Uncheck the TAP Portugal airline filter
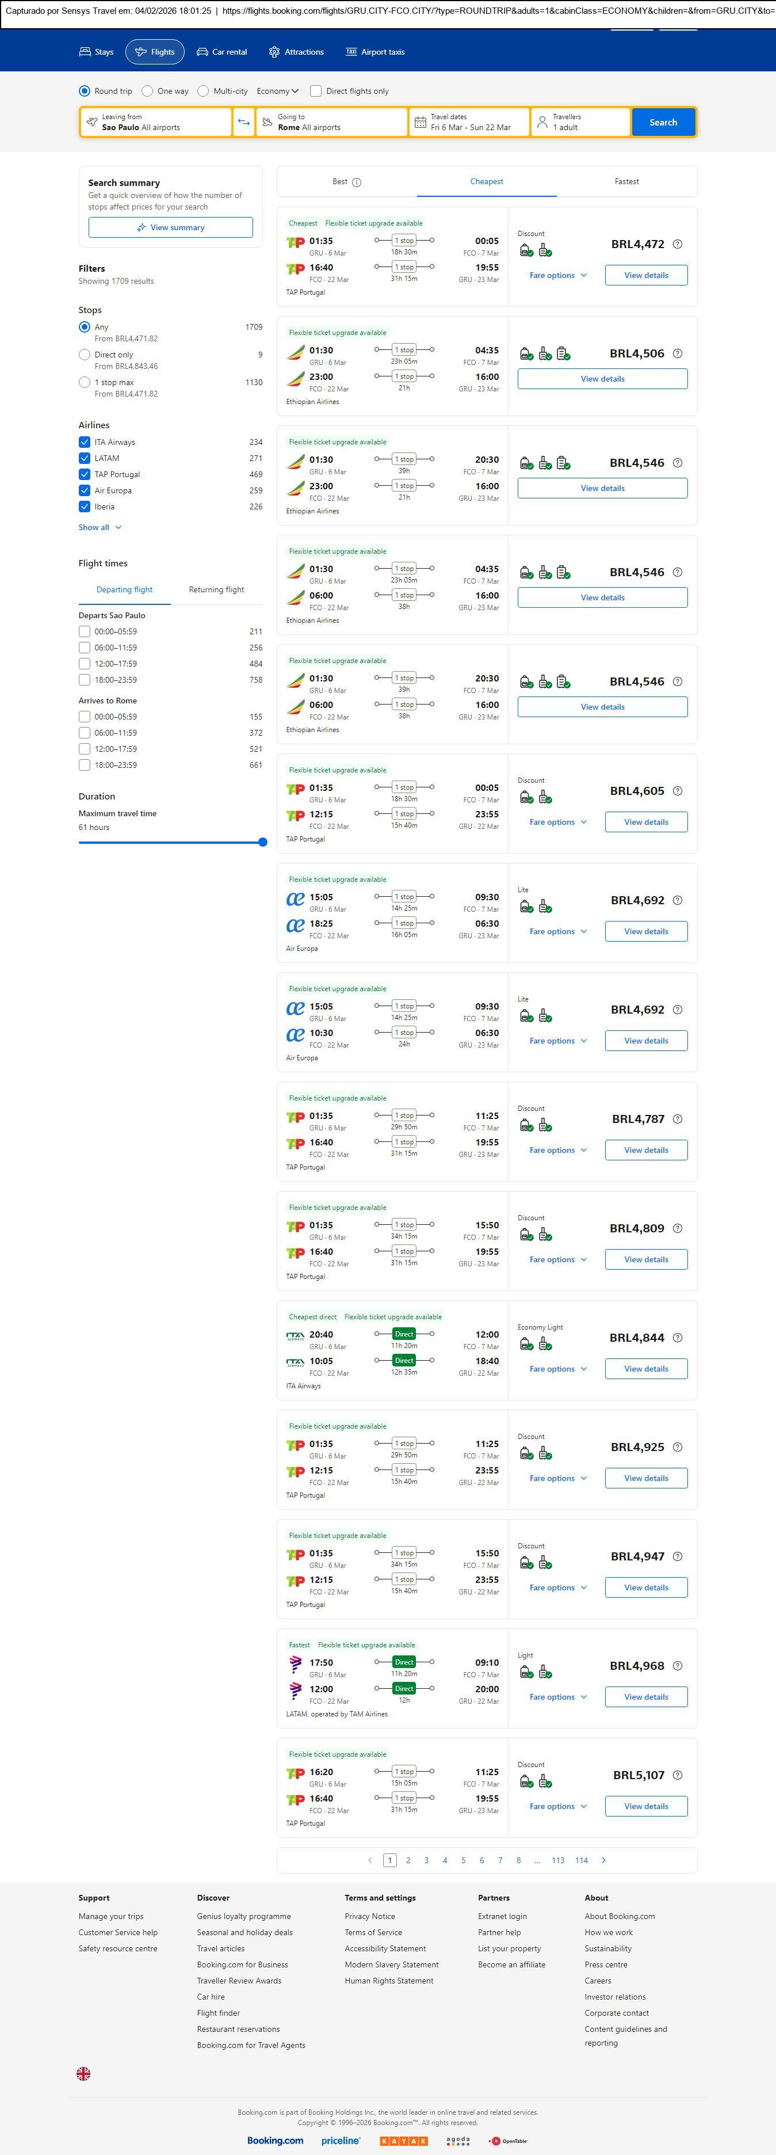This screenshot has width=776, height=2155. 85,474
